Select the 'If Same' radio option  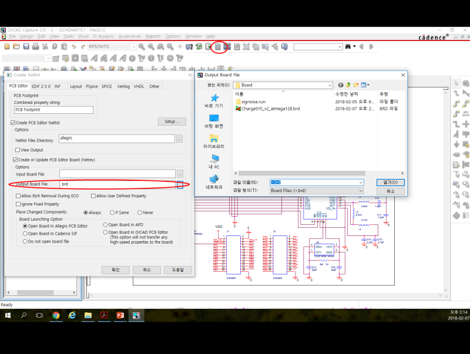pyautogui.click(x=113, y=213)
